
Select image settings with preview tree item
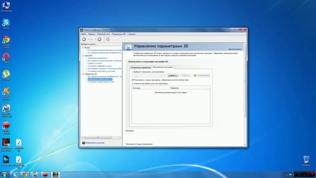point(104,77)
